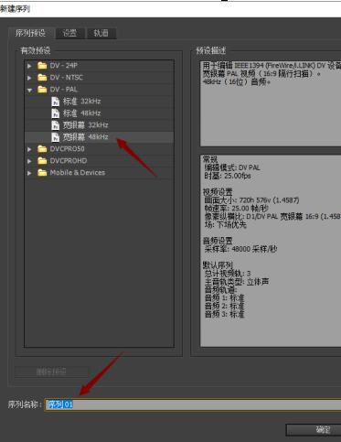The height and width of the screenshot is (442, 341).
Task: Click the 48kHz（16位）音频 description line
Action: click(x=237, y=81)
